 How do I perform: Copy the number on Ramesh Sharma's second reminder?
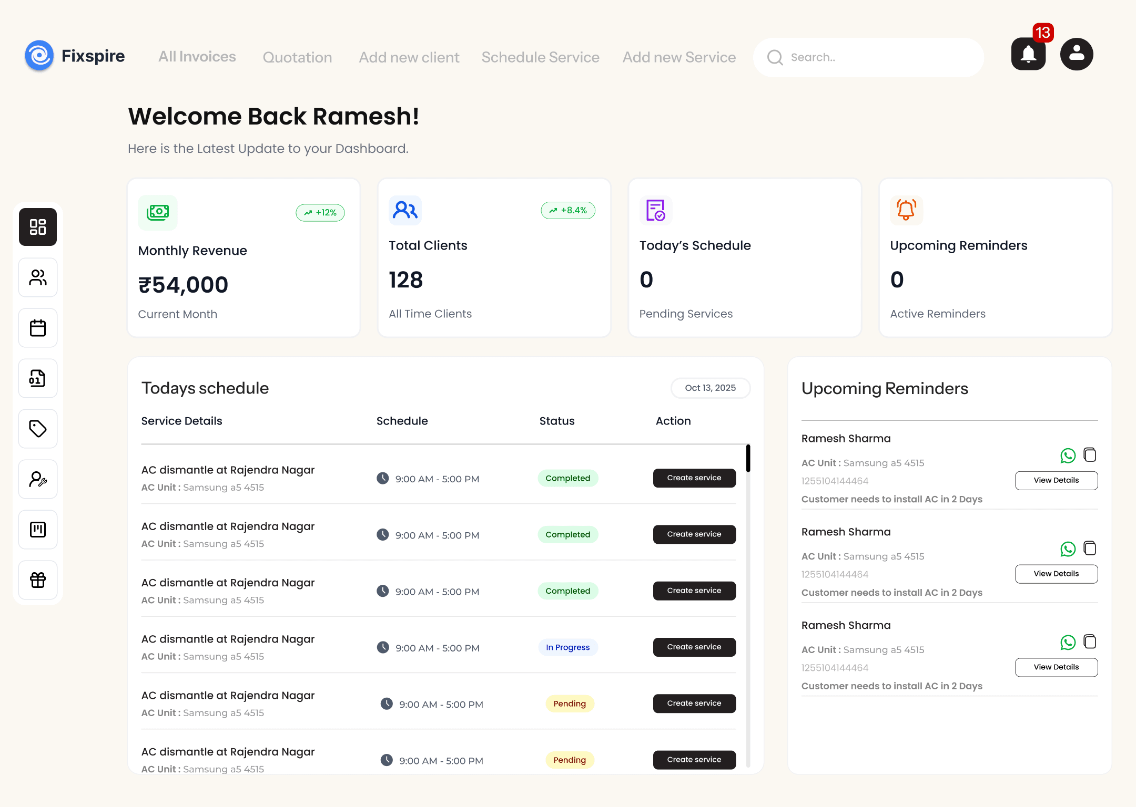(x=1089, y=548)
